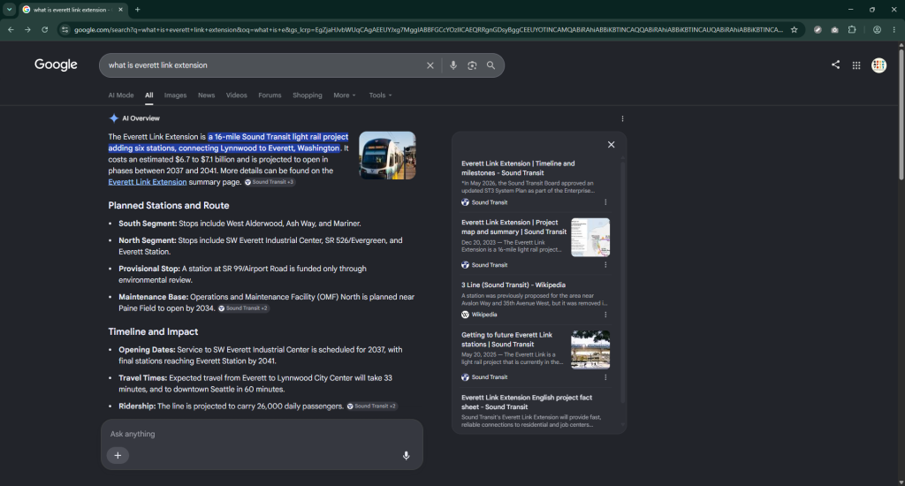
Task: Open options for the Wikipedia source
Action: [605, 315]
